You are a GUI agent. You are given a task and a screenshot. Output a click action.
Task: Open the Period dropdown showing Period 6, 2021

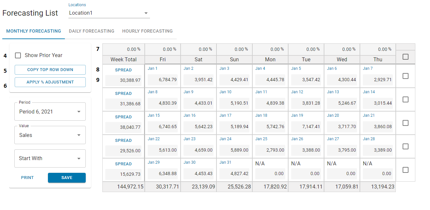(x=50, y=112)
